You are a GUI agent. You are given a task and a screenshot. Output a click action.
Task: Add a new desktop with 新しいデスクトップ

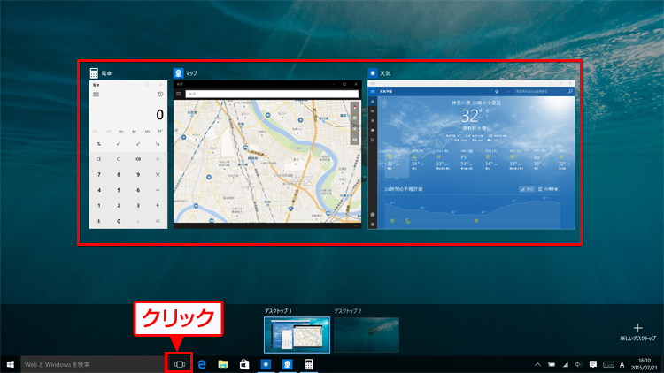point(637,331)
